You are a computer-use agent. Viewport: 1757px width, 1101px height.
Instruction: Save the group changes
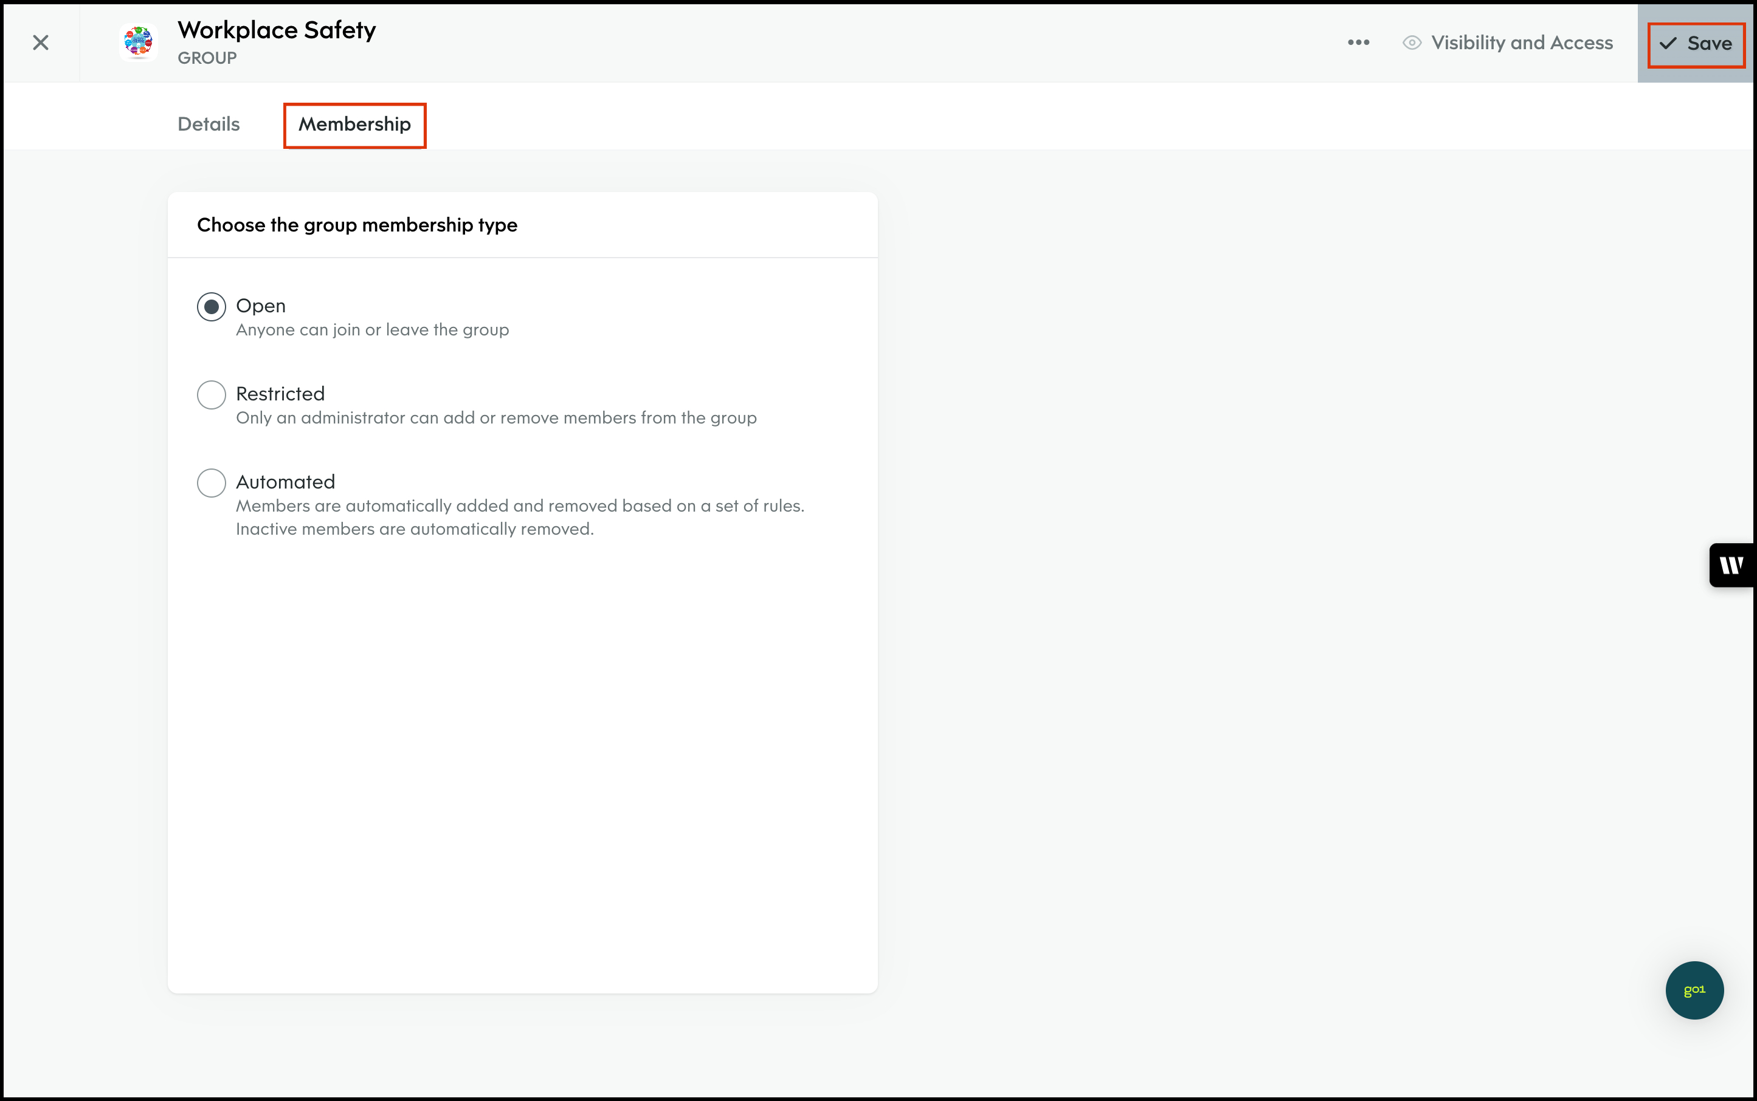1696,44
